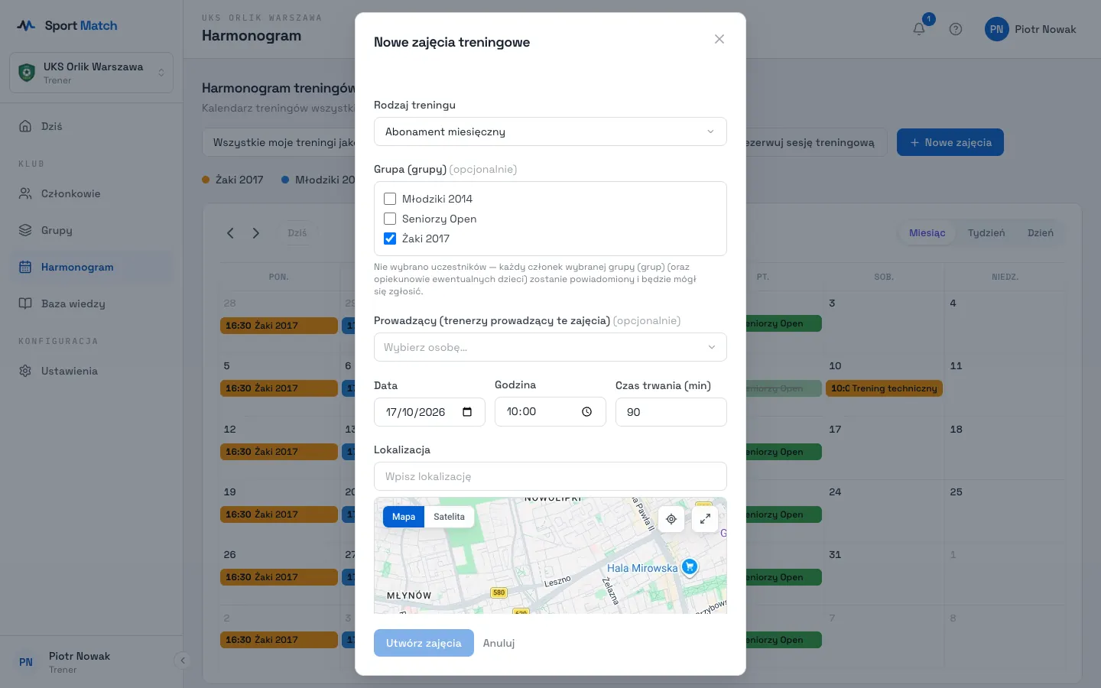Image resolution: width=1101 pixels, height=688 pixels.
Task: Open Członkowie in the sidebar
Action: pyautogui.click(x=91, y=193)
